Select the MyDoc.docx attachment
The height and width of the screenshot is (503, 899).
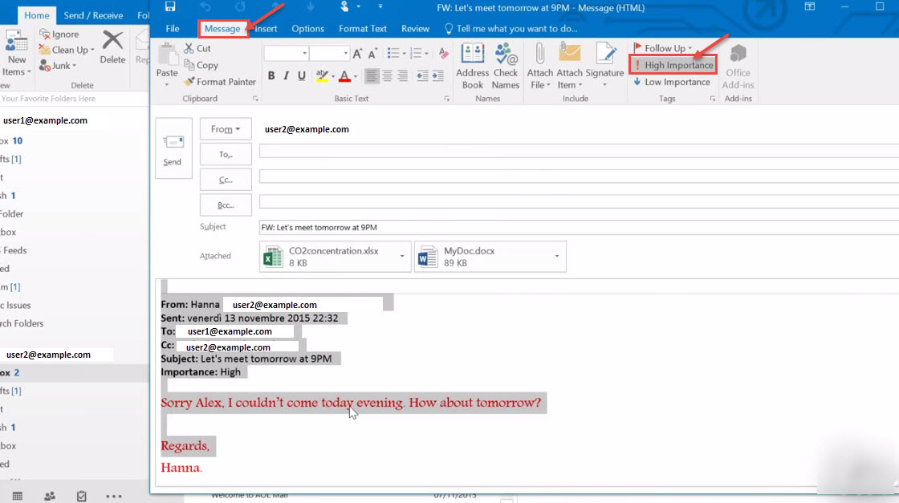pyautogui.click(x=490, y=255)
